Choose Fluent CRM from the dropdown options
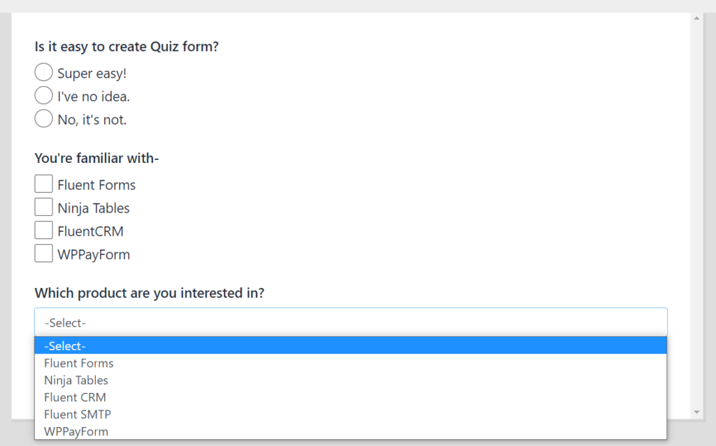 point(75,397)
